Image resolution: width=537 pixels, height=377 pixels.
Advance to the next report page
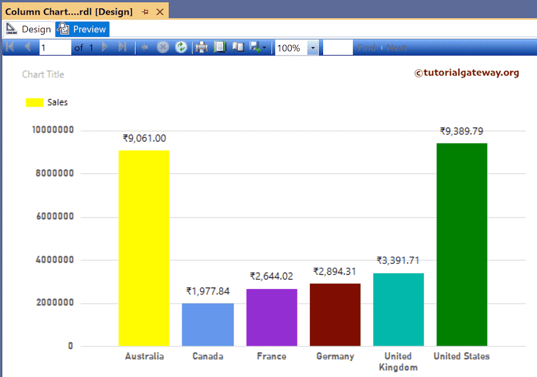click(104, 47)
